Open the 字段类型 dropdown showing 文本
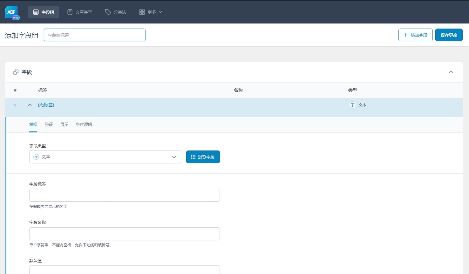Image resolution: width=469 pixels, height=274 pixels. coord(105,157)
